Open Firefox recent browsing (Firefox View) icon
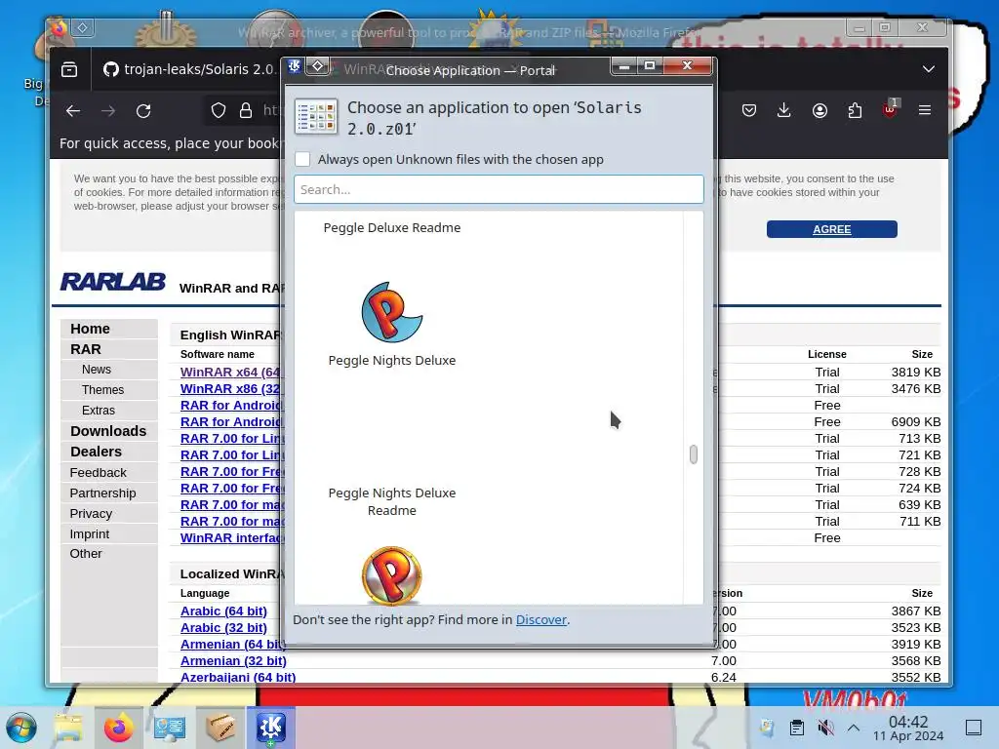 [69, 69]
